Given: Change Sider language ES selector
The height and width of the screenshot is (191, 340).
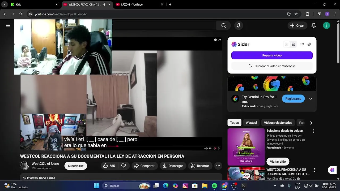Looking at the screenshot, I should (x=302, y=44).
